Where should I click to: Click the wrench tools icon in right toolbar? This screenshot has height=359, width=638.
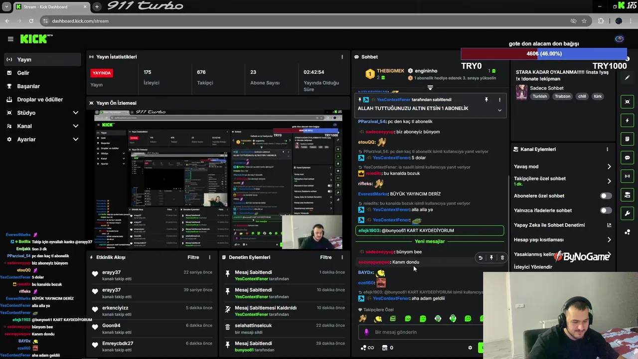627,213
